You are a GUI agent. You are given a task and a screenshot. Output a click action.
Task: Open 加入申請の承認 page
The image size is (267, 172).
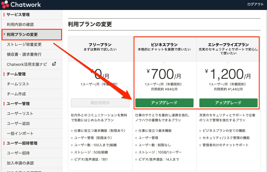pyautogui.click(x=32, y=163)
